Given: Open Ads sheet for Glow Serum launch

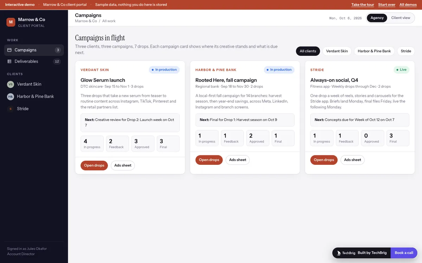Looking at the screenshot, I should click(123, 166).
